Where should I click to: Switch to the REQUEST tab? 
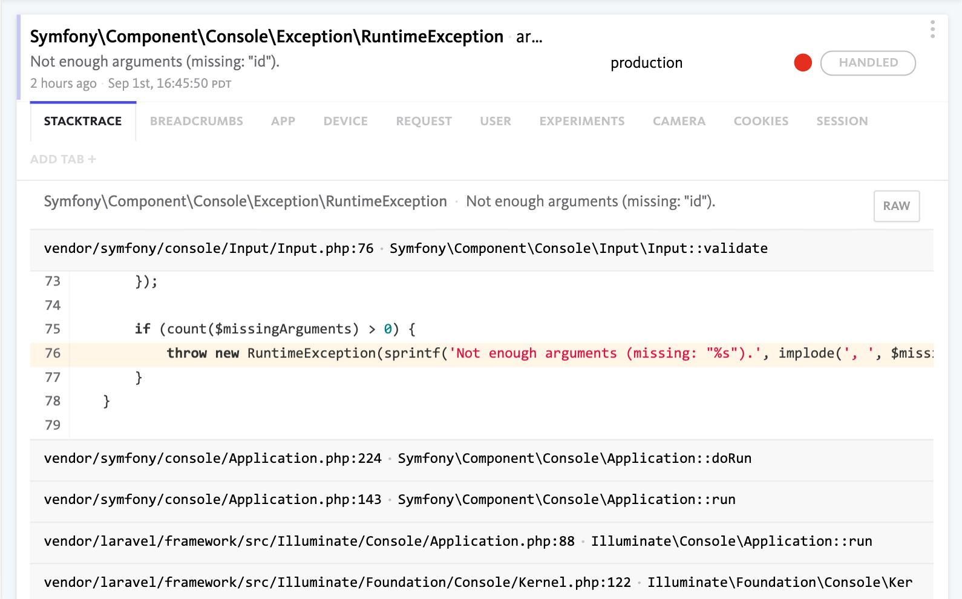pyautogui.click(x=424, y=121)
